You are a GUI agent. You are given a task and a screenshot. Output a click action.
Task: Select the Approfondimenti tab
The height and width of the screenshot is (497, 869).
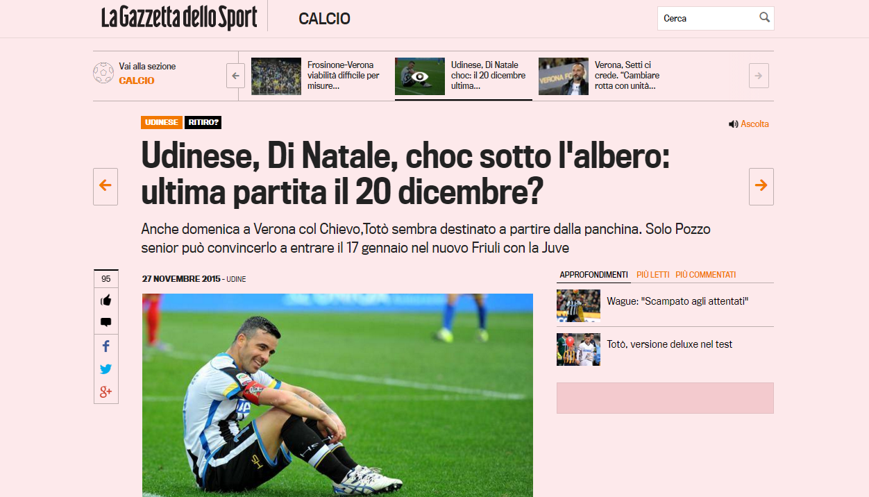593,275
